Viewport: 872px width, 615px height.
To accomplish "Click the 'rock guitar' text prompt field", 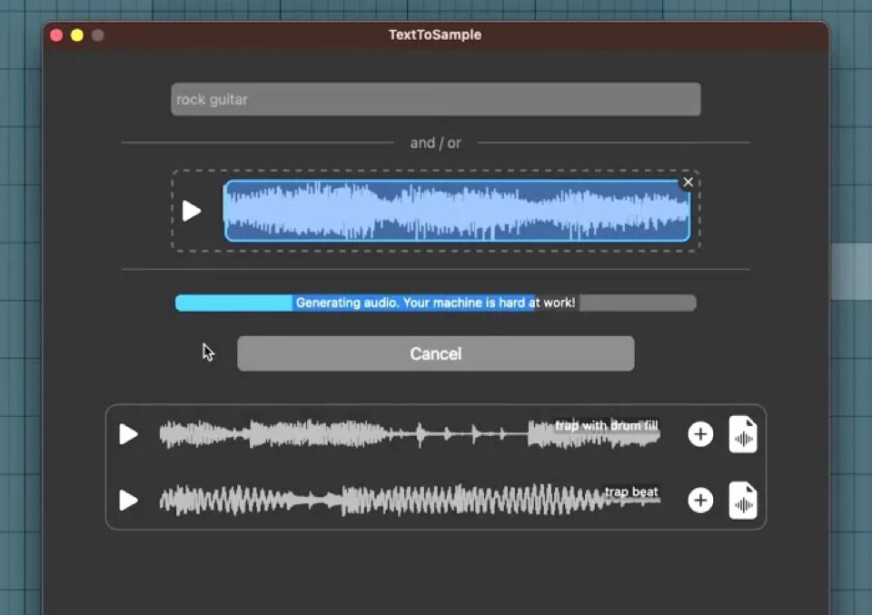I will 435,99.
